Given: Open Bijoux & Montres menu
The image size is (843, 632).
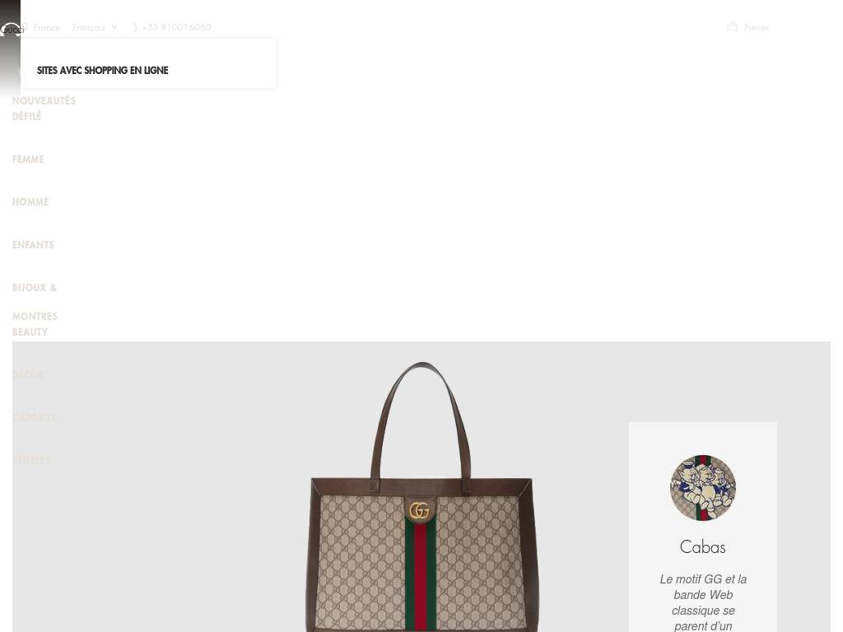Looking at the screenshot, I should pos(35,301).
